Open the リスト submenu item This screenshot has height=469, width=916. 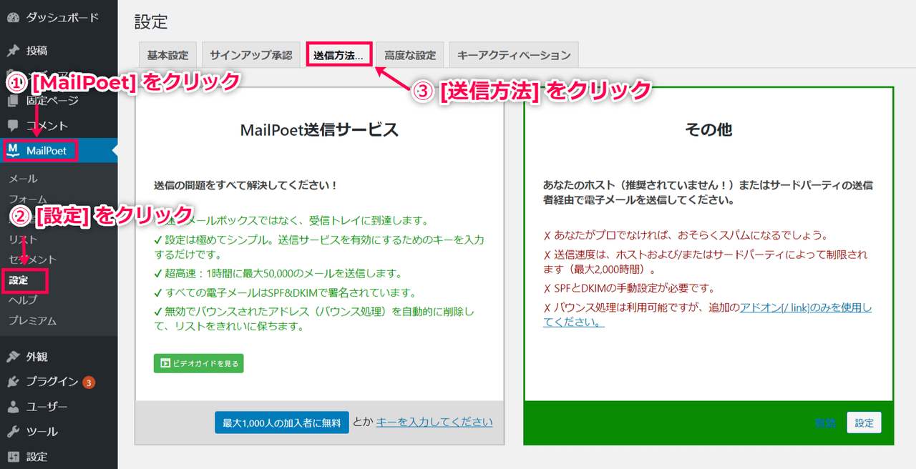pyautogui.click(x=23, y=240)
